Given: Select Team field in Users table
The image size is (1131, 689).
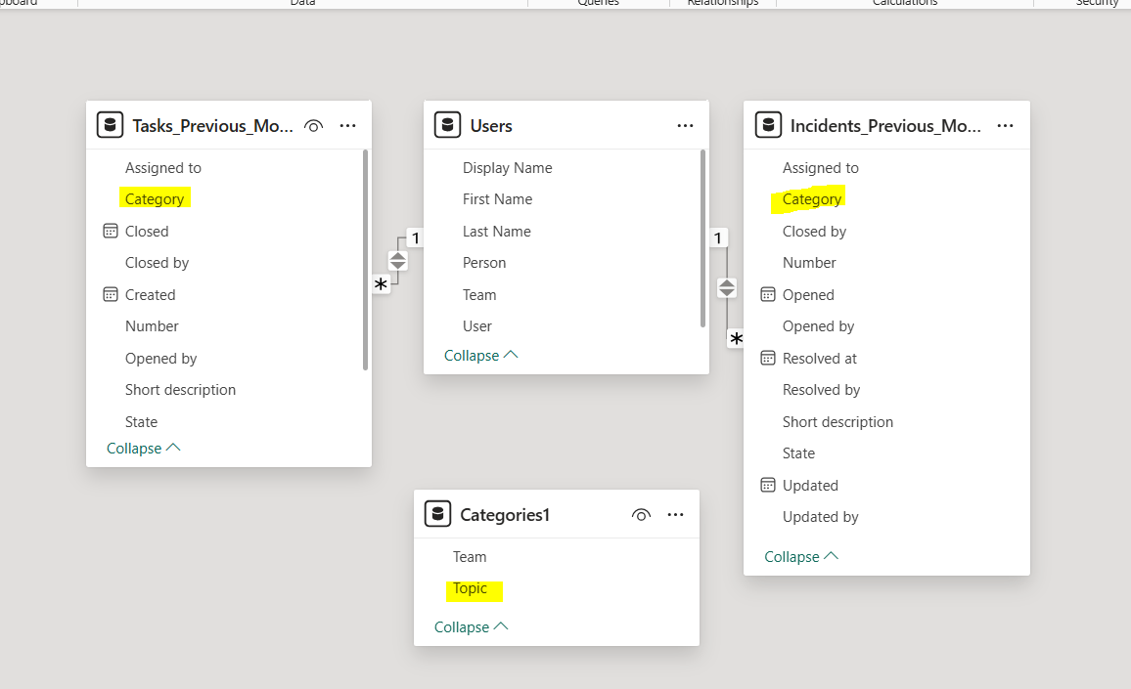Looking at the screenshot, I should point(479,294).
